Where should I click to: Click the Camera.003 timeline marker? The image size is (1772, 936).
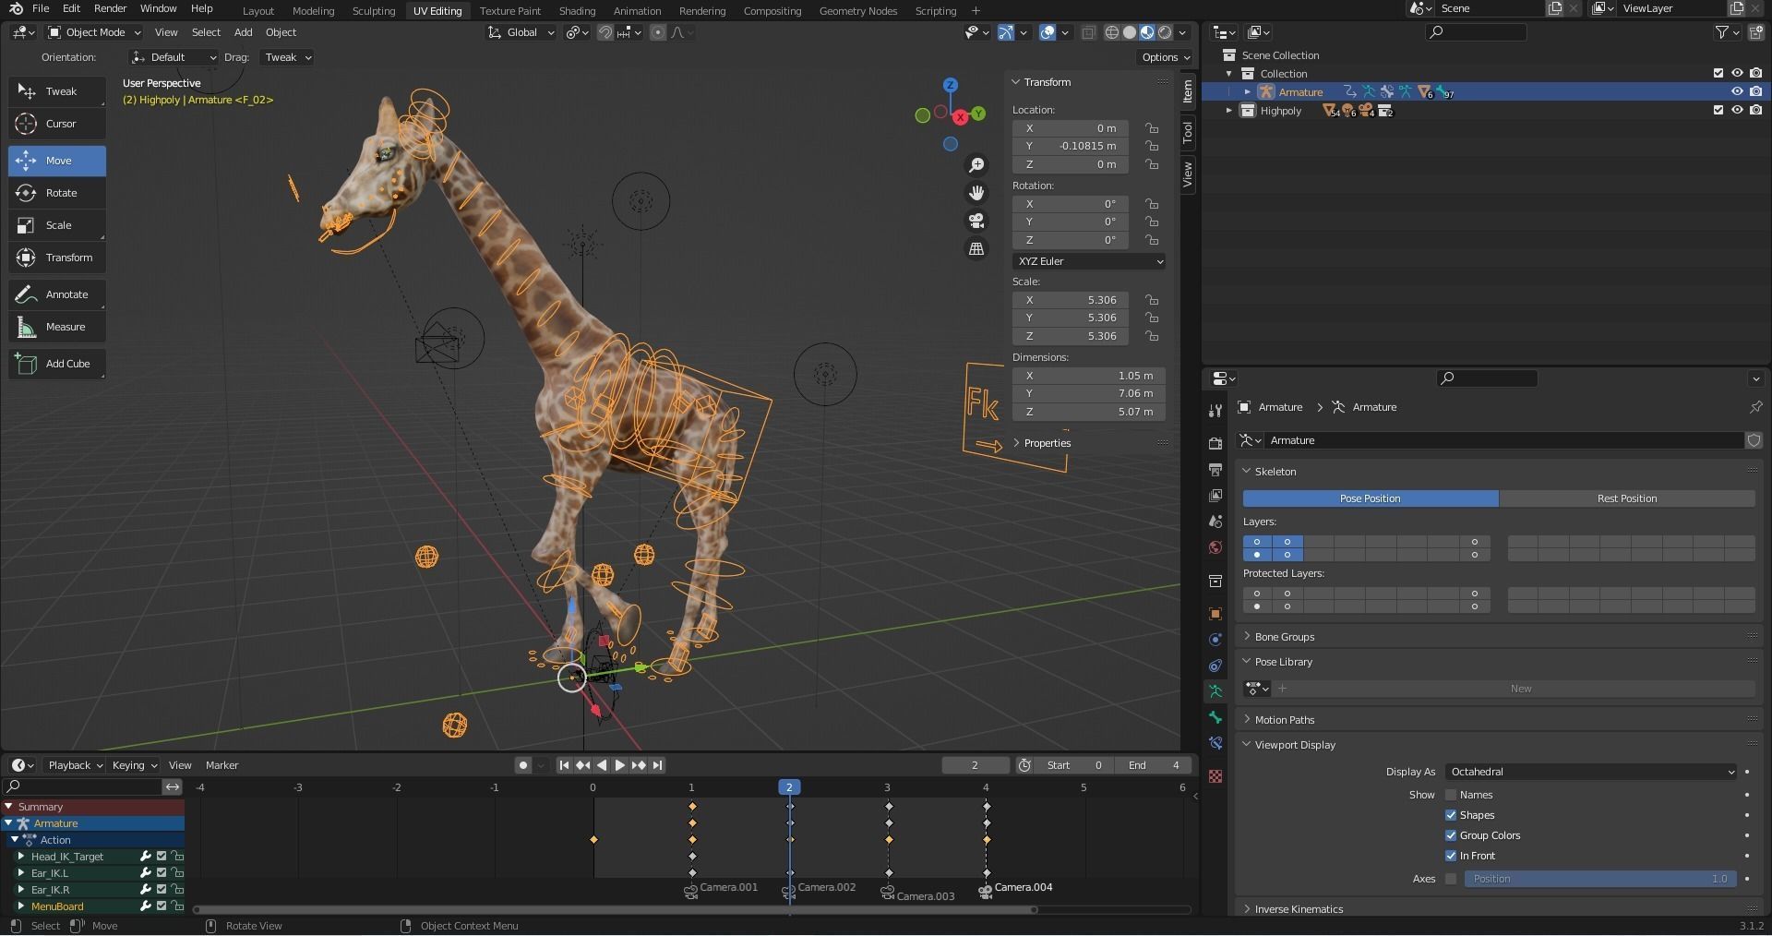(x=917, y=895)
